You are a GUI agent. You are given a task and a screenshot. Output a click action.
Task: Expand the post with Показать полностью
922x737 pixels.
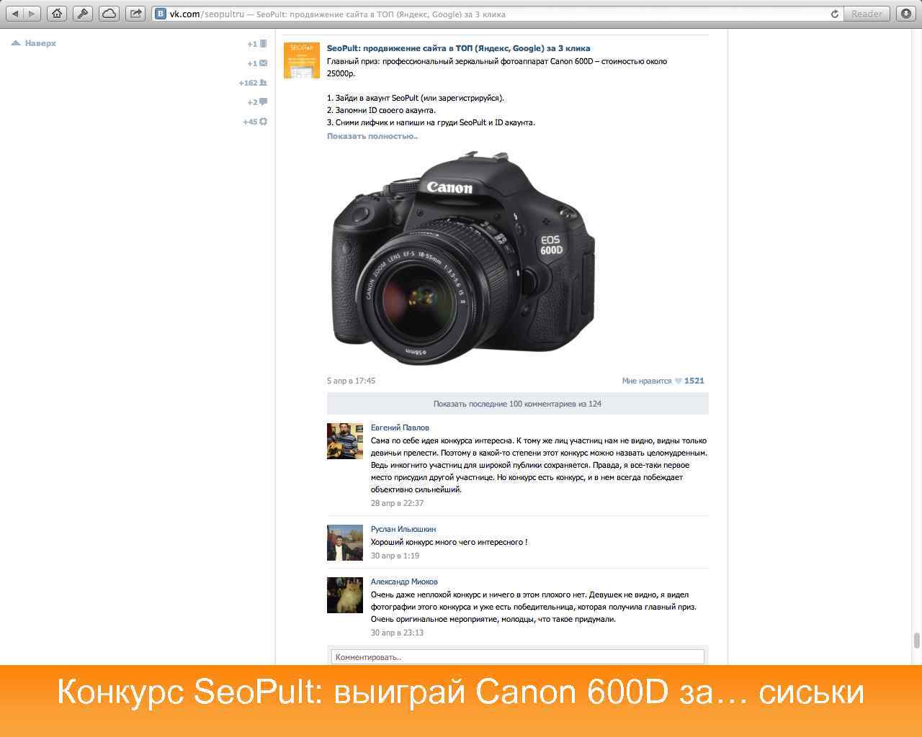coord(372,135)
